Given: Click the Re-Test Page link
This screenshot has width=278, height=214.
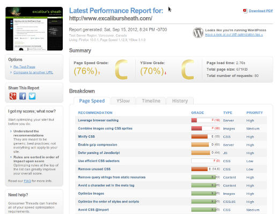Looking at the screenshot, I should coord(24,67).
